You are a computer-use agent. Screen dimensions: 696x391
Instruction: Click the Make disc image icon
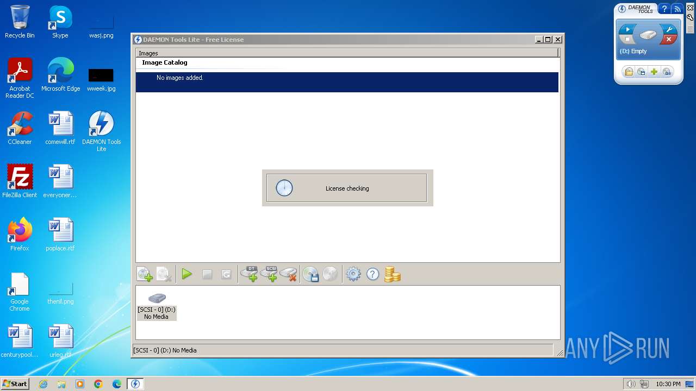click(310, 274)
